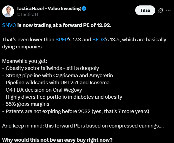This screenshot has height=143, width=174.
Task: Open the $PEP cashtag link
Action: coord(62,40)
